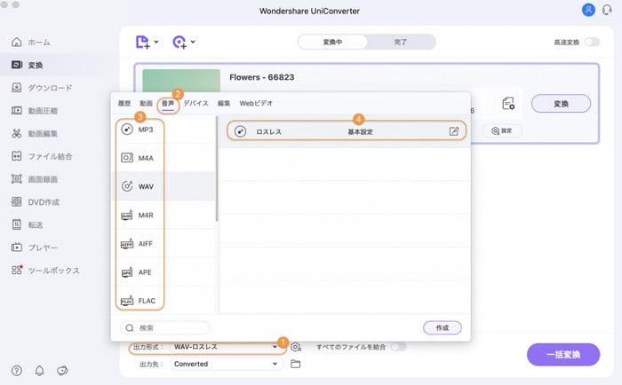Viewport: 622px width, 385px height.
Task: Select the audio (音声) format tab
Action: point(168,104)
